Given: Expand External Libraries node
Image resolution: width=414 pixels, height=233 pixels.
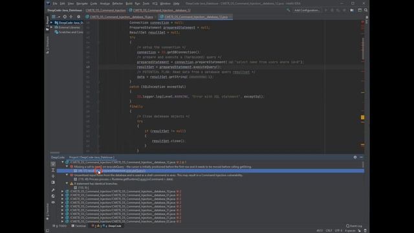Looking at the screenshot, I should 52,27.
